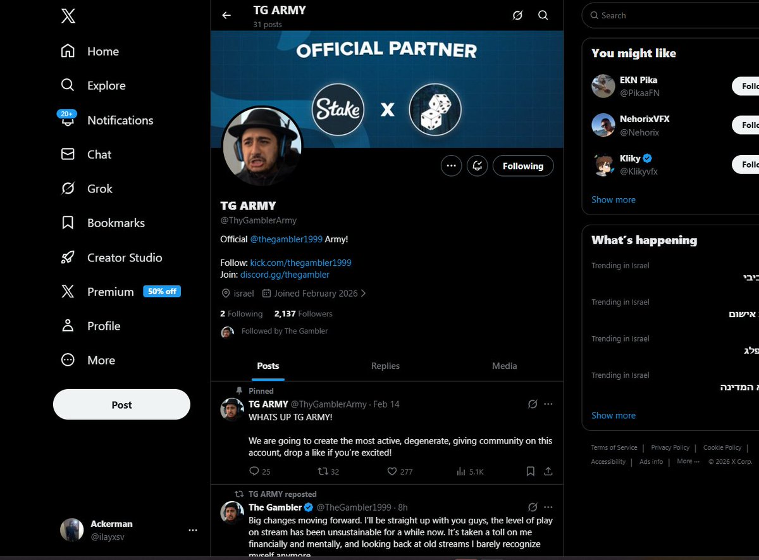The height and width of the screenshot is (560, 759).
Task: Switch to the Replies tab
Action: (x=385, y=366)
